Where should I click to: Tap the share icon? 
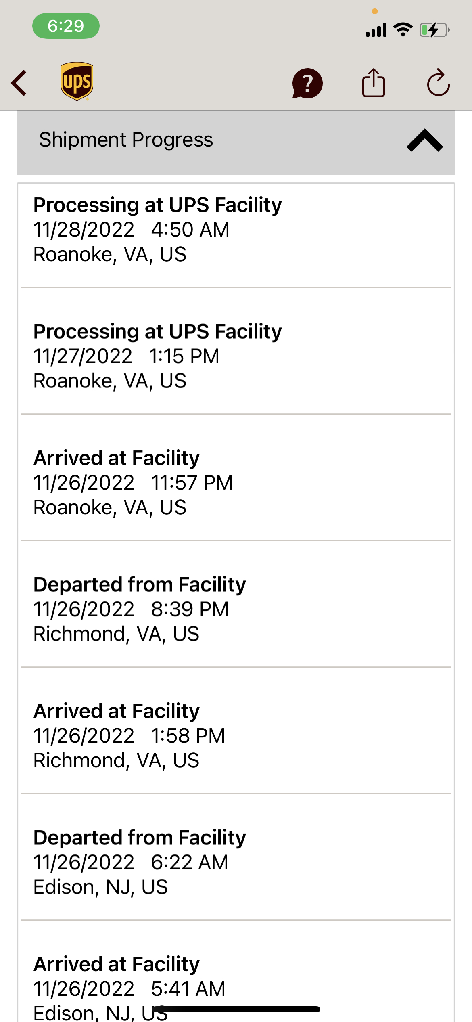pyautogui.click(x=374, y=83)
